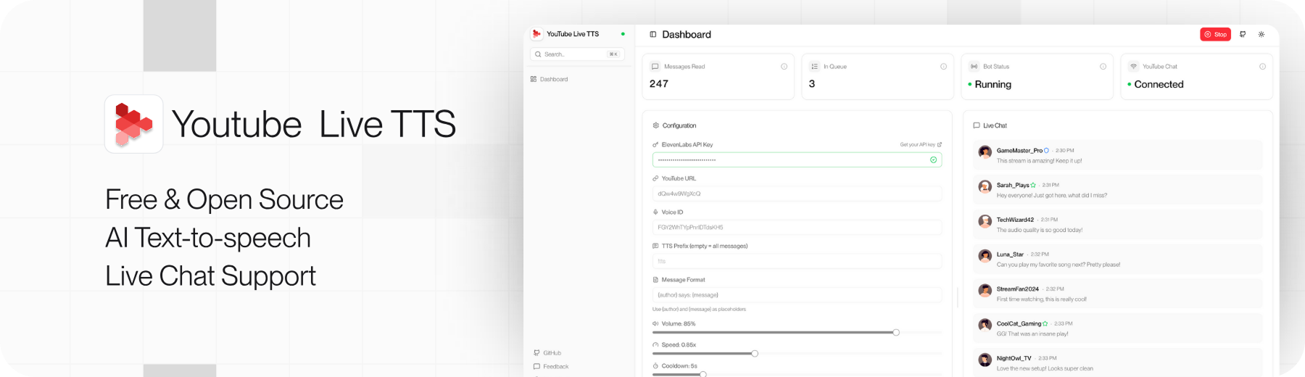Click the Luna_Star username in chat

[x=1010, y=254]
